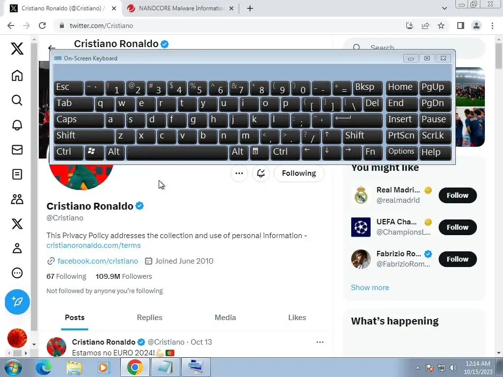
Task: Bookmark this page with star icon
Action: pos(441,26)
